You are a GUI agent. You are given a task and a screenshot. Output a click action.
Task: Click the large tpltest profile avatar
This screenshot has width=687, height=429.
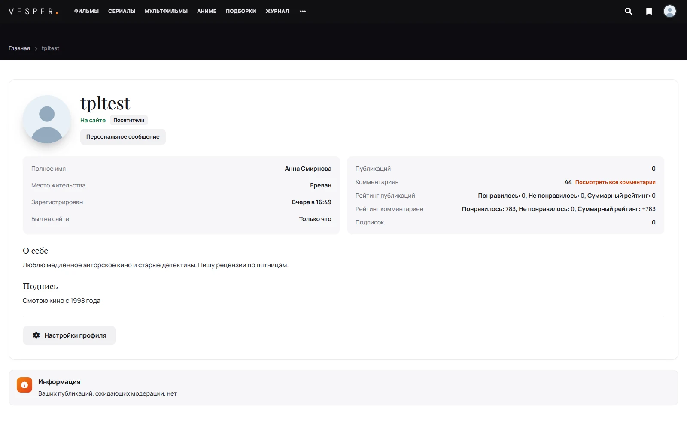47,119
